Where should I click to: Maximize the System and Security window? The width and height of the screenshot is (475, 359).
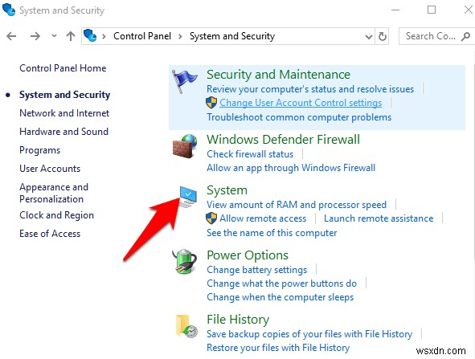[432, 10]
